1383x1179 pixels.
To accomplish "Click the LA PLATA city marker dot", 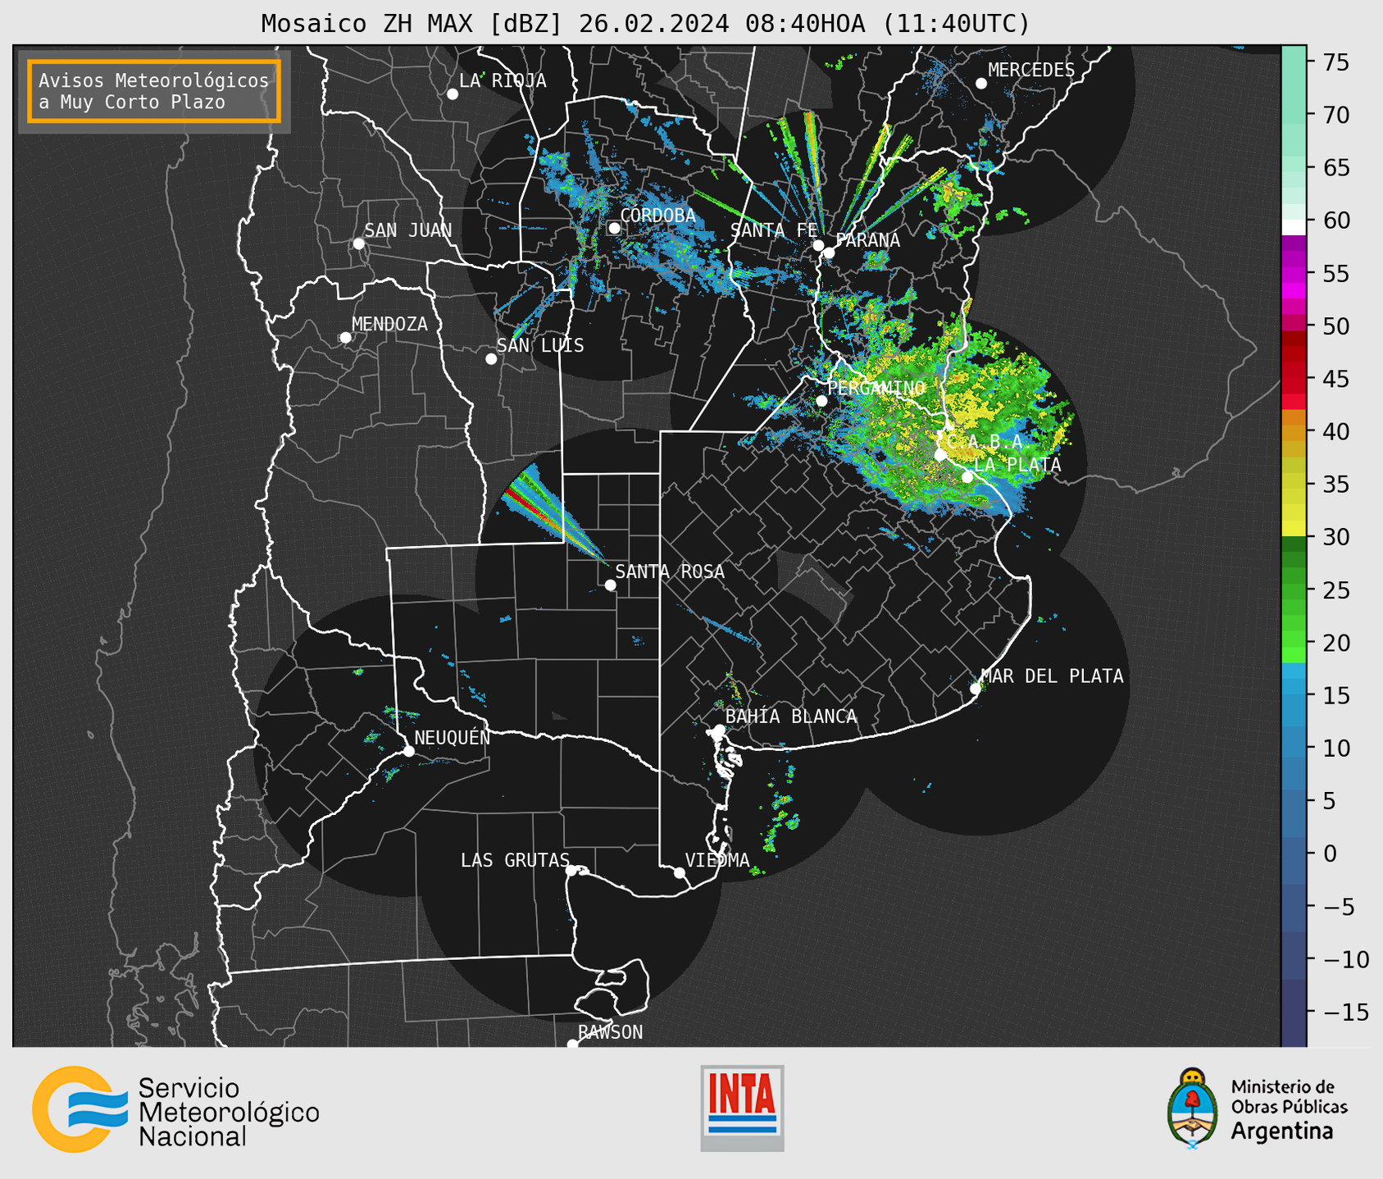I will pyautogui.click(x=967, y=477).
